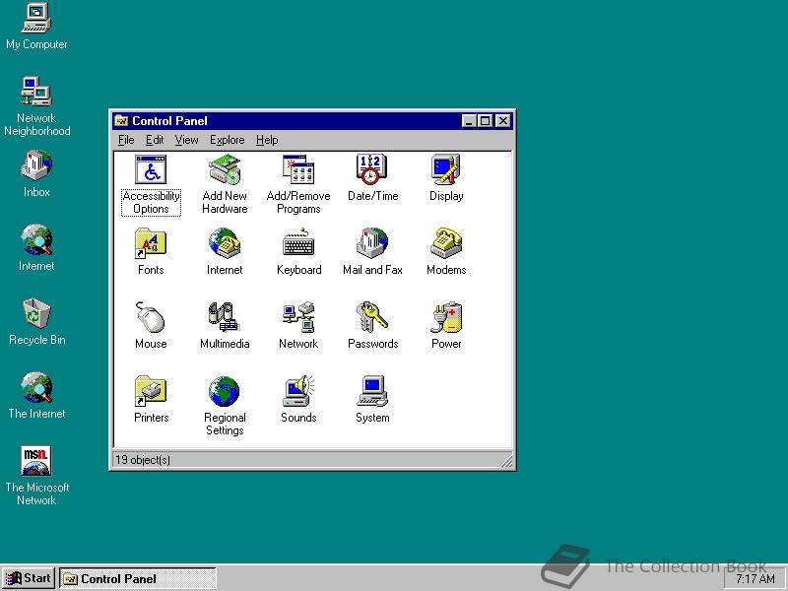Click the Control Panel taskbar button

138,578
